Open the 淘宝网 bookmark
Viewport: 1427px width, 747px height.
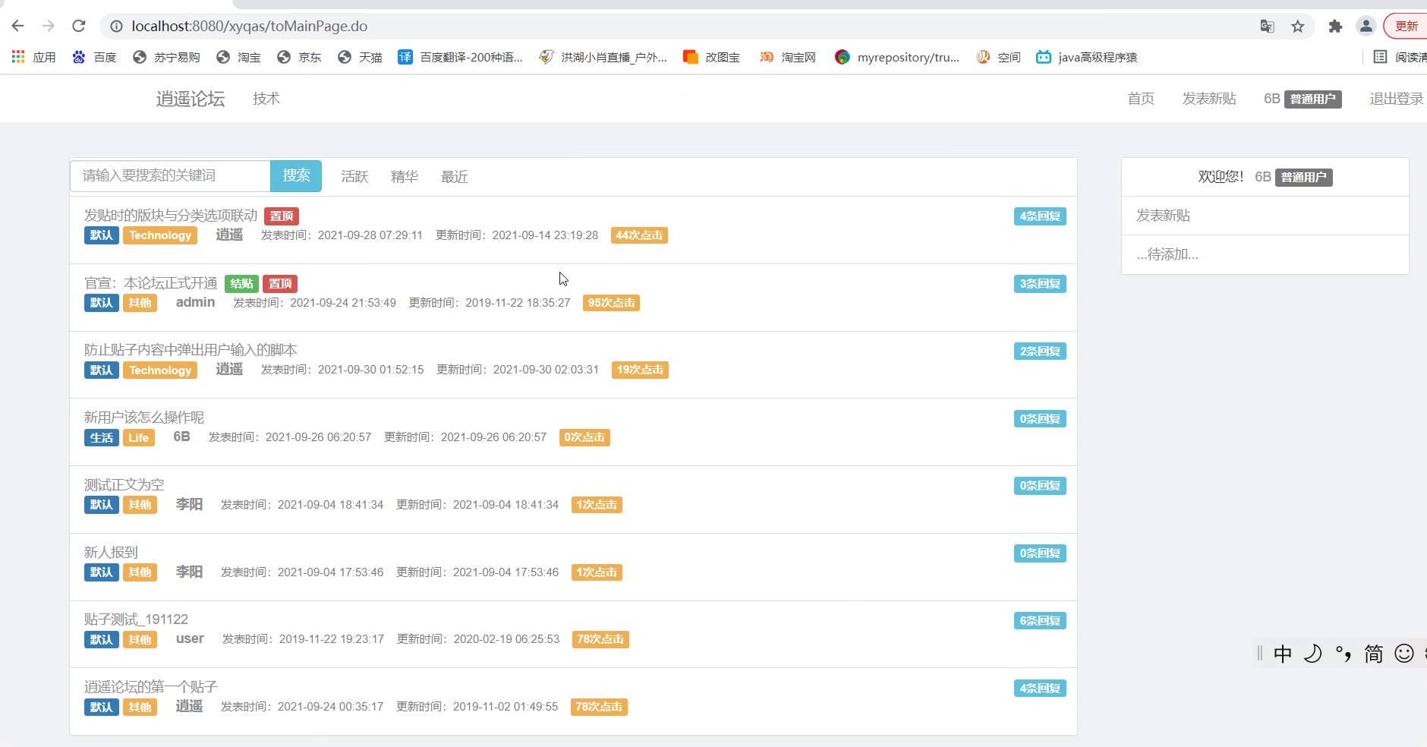[788, 57]
